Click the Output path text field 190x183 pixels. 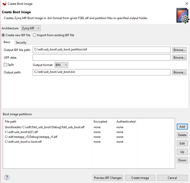pyautogui.click(x=102, y=72)
